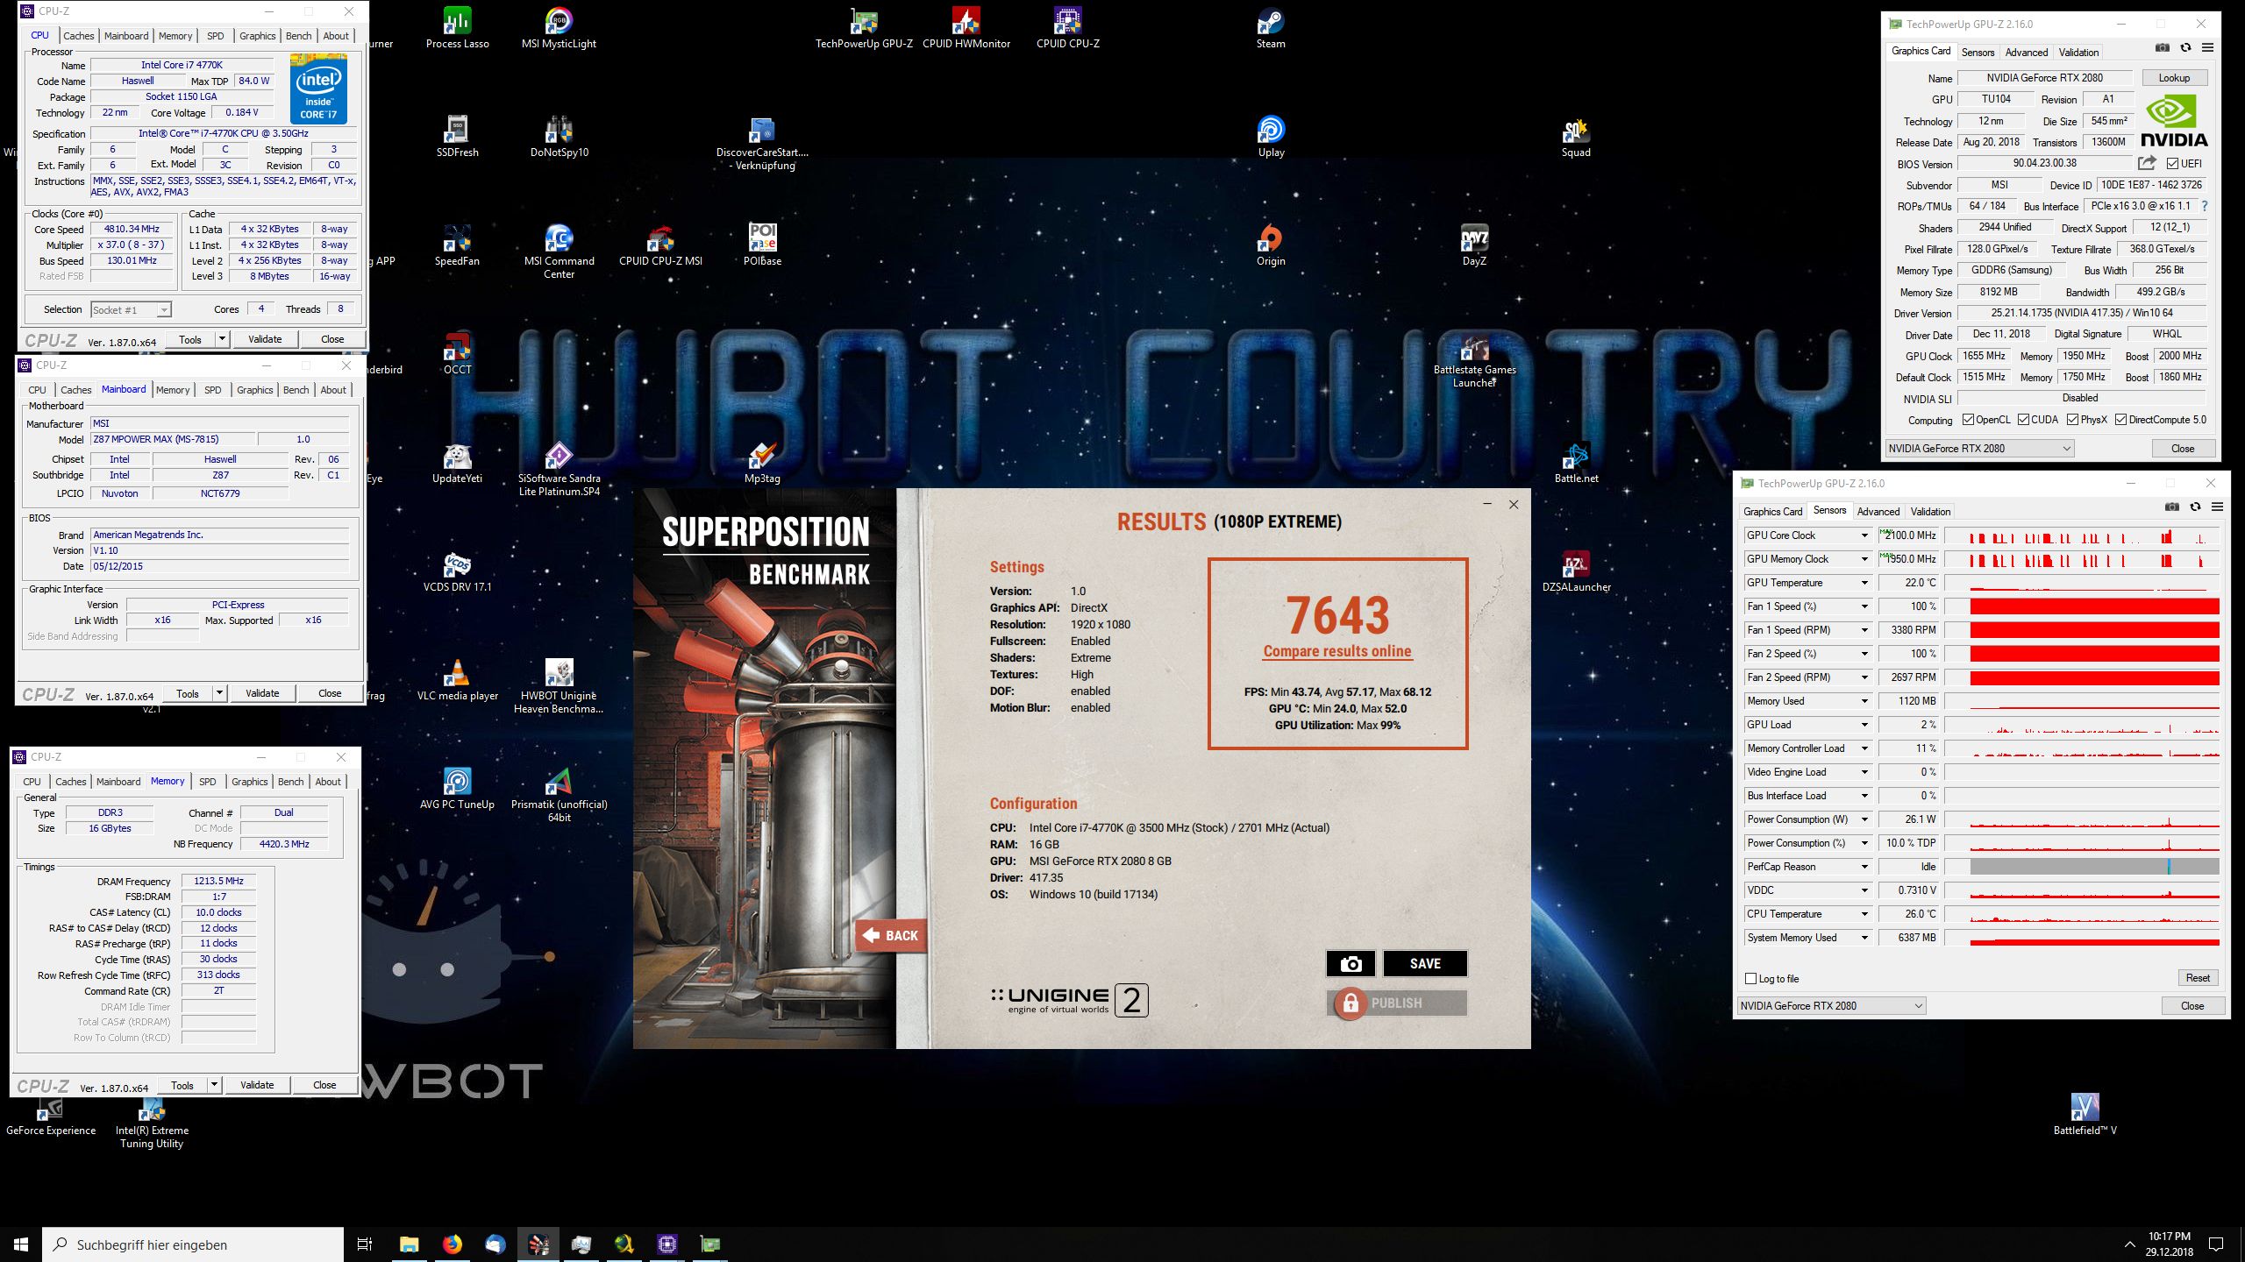Open Steam desktop icon
Image resolution: width=2245 pixels, height=1262 pixels.
click(1271, 27)
